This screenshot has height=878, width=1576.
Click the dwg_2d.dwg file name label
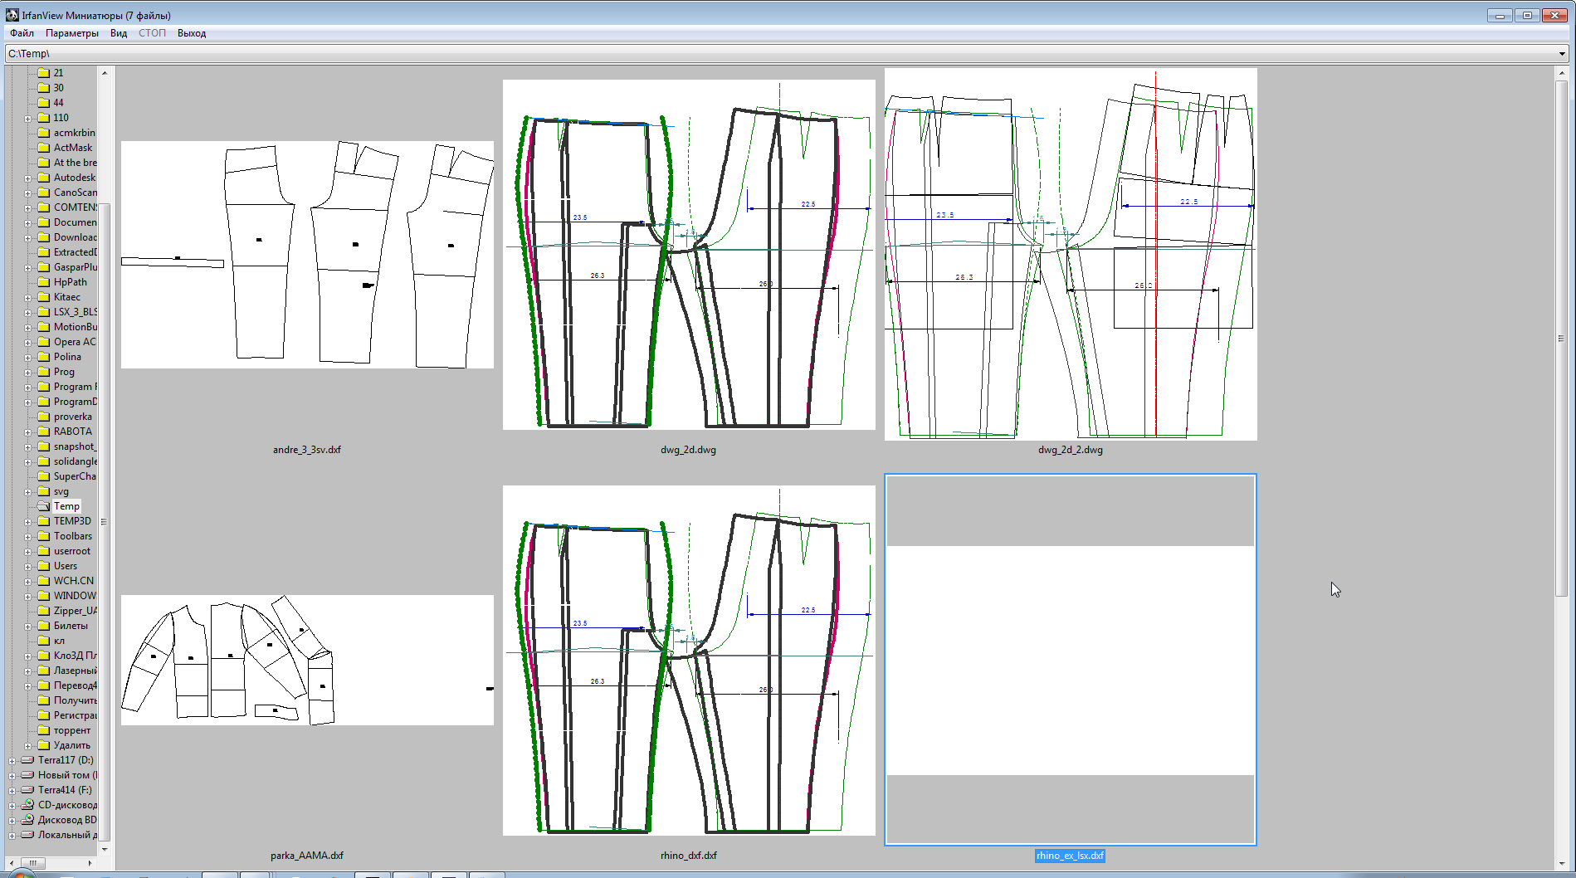pos(688,450)
